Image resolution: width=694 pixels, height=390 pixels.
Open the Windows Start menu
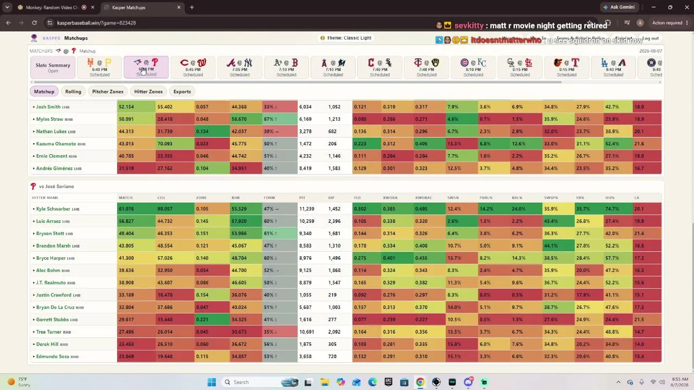(211, 382)
